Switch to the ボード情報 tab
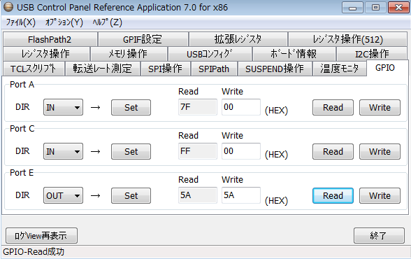The width and height of the screenshot is (411, 259). pos(294,54)
